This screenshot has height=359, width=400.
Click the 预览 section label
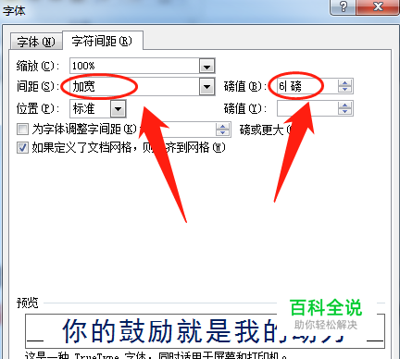[x=28, y=303]
